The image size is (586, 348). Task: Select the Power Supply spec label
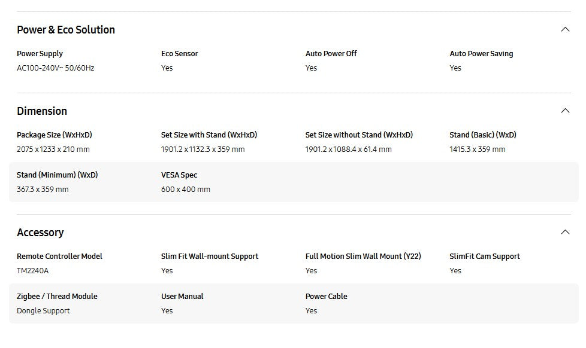pos(40,54)
